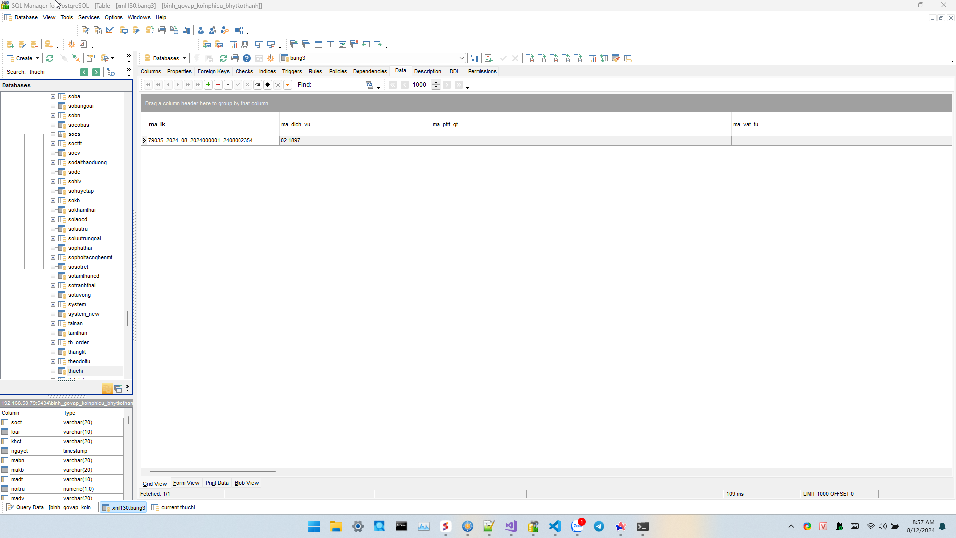Expand the thuchi table tree node

(53, 371)
